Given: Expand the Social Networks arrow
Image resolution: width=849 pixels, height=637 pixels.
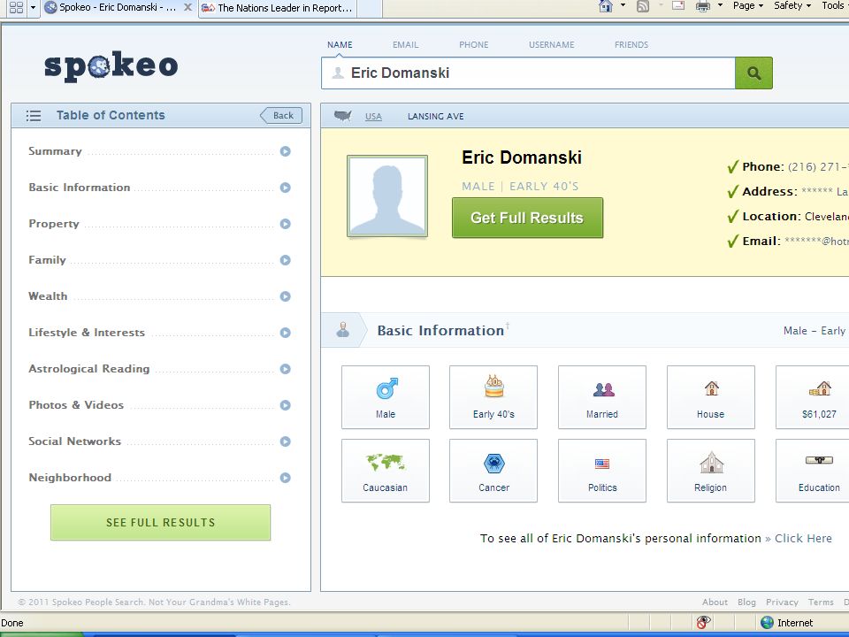Looking at the screenshot, I should click(x=286, y=441).
